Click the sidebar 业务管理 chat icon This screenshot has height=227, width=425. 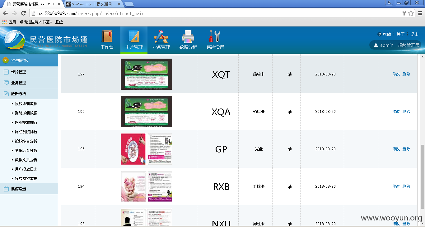6,83
